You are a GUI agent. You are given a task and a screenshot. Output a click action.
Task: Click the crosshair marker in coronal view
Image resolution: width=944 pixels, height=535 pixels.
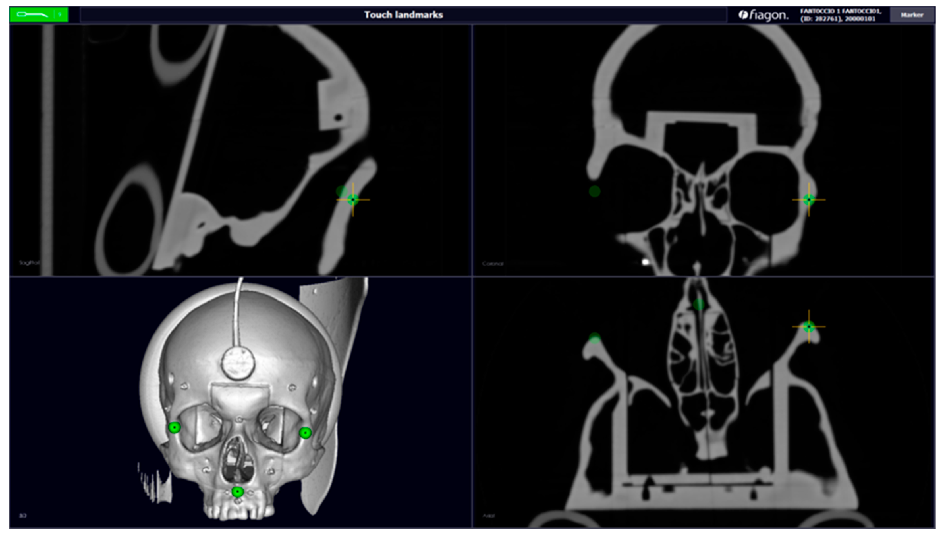(x=808, y=200)
